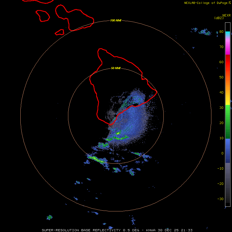The width and height of the screenshot is (232, 232).
Task: Click the cyan top of the color bar
Action: pyautogui.click(x=228, y=33)
